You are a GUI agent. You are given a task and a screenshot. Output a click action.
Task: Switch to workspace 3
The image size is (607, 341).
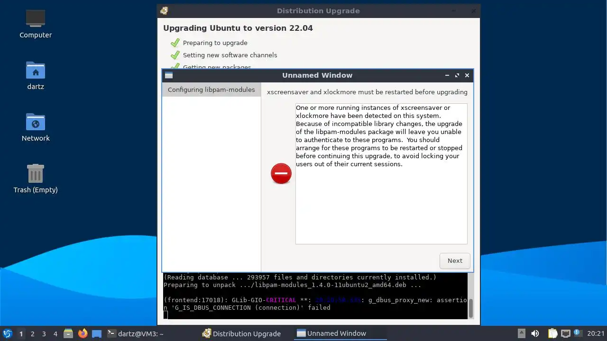pos(44,333)
